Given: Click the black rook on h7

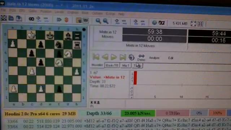Looking at the screenshot, I should pyautogui.click(x=77, y=45).
